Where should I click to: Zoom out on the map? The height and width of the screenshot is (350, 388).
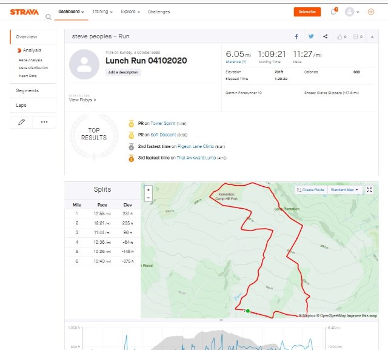click(149, 198)
